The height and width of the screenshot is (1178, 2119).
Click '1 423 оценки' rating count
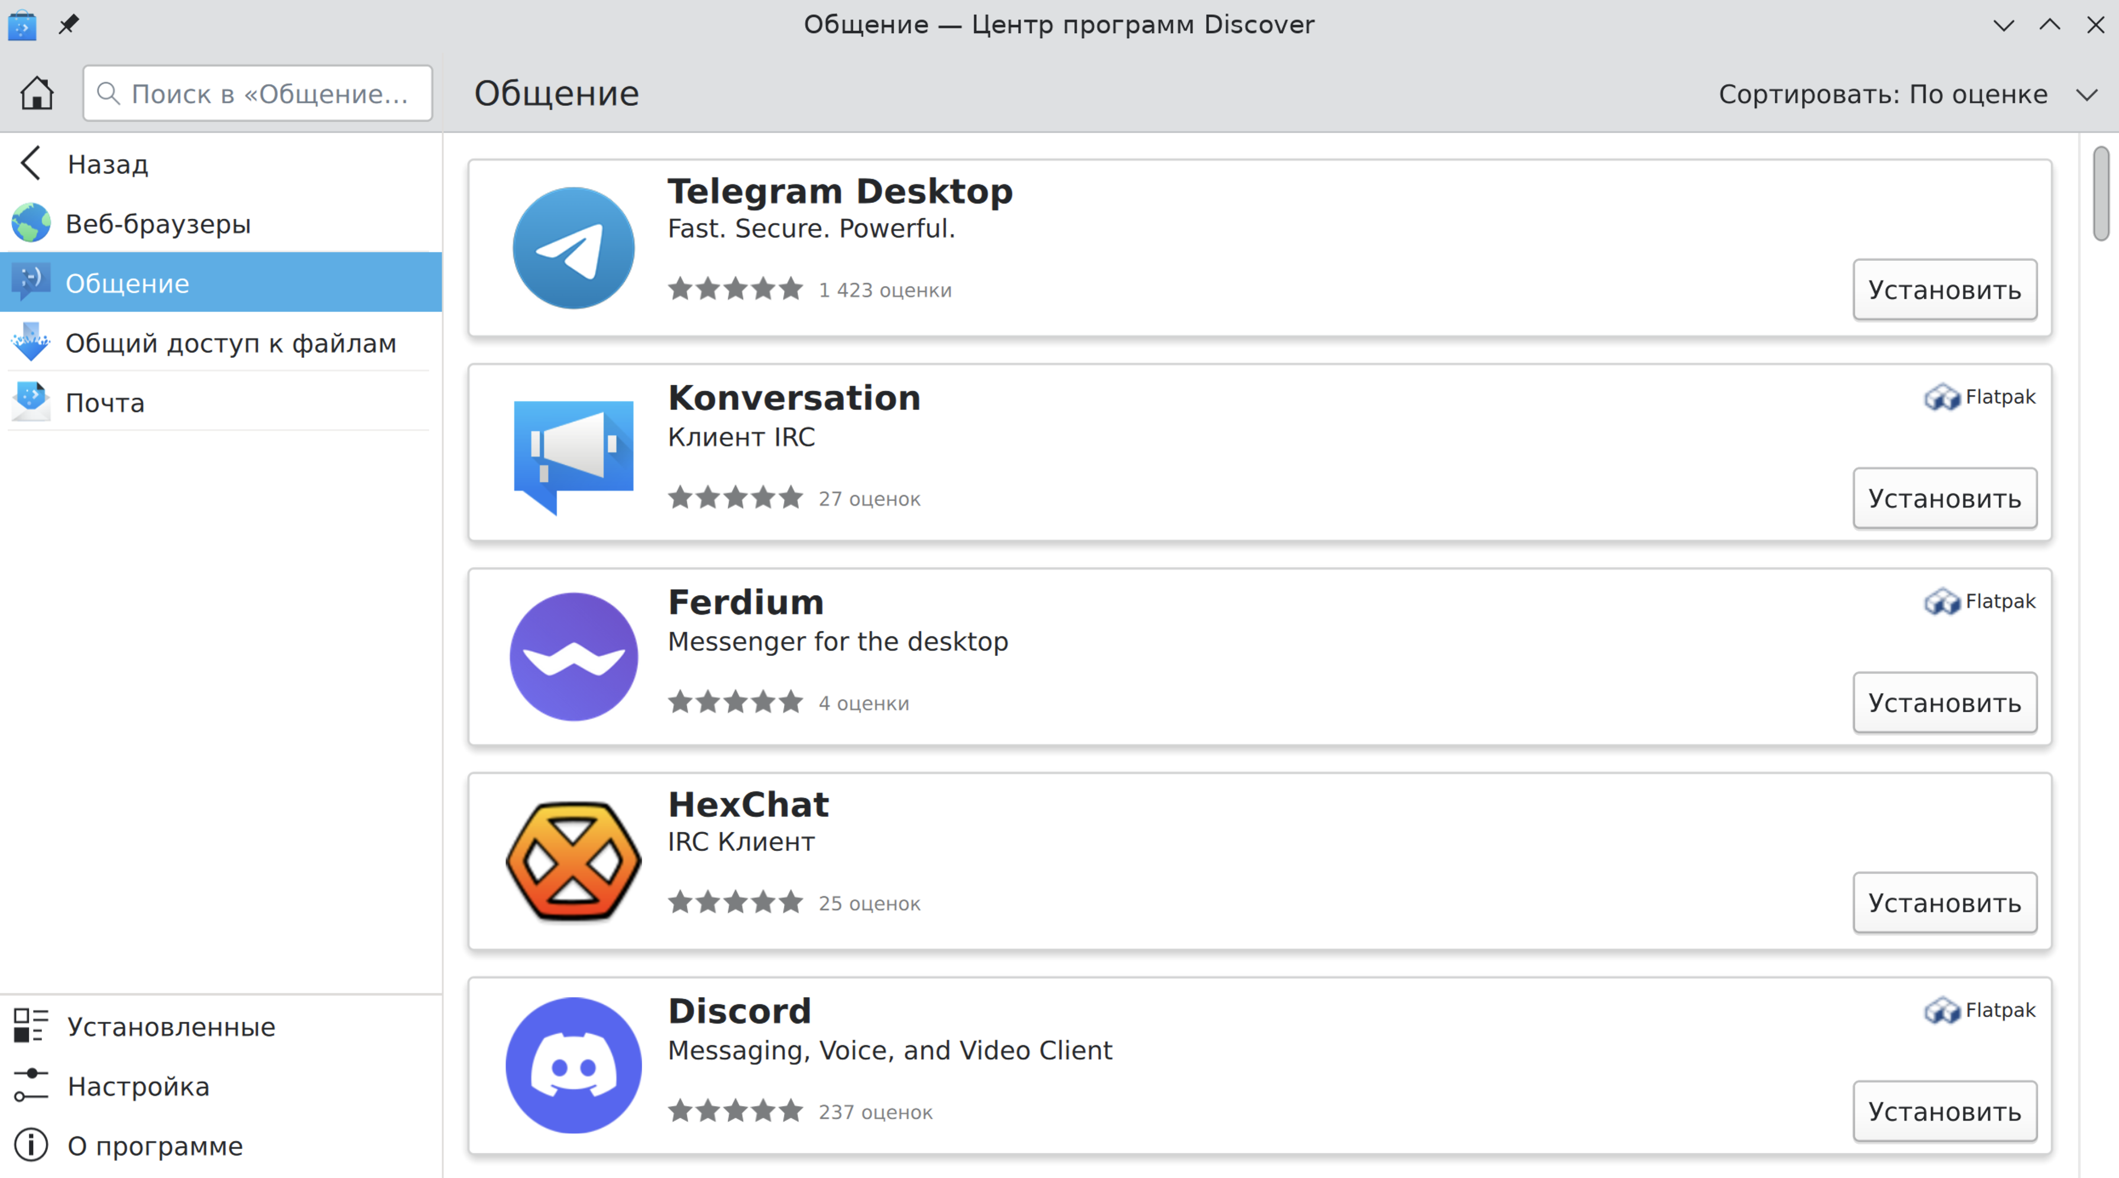(884, 290)
